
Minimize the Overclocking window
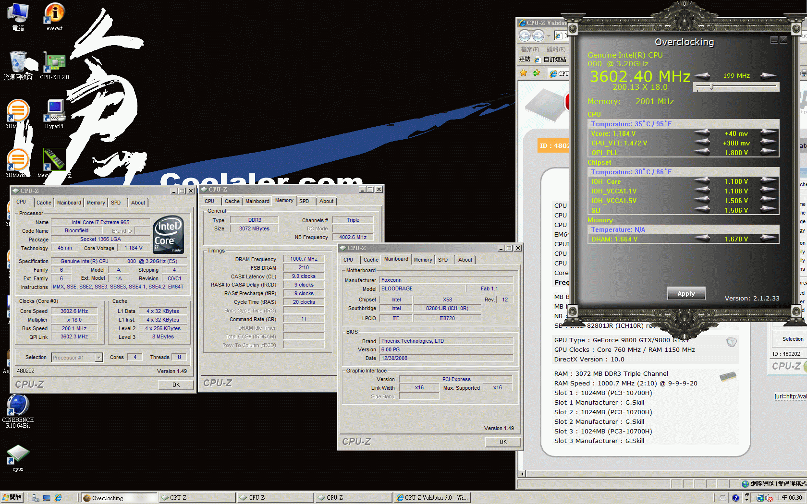774,40
